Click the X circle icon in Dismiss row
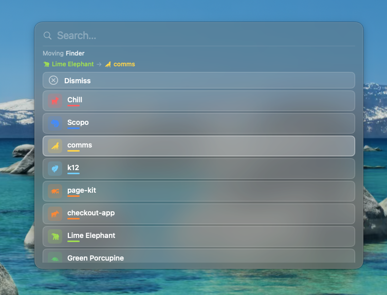 [x=53, y=80]
